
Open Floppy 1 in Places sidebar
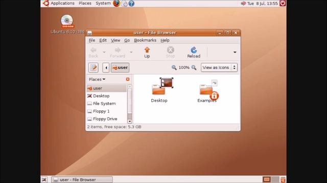(x=107, y=111)
